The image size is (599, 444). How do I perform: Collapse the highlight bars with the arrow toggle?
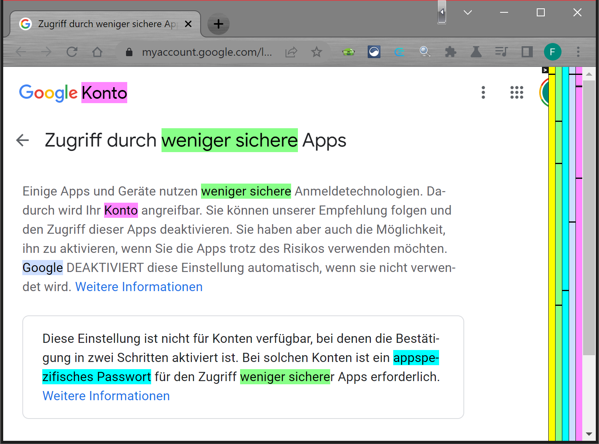(545, 70)
